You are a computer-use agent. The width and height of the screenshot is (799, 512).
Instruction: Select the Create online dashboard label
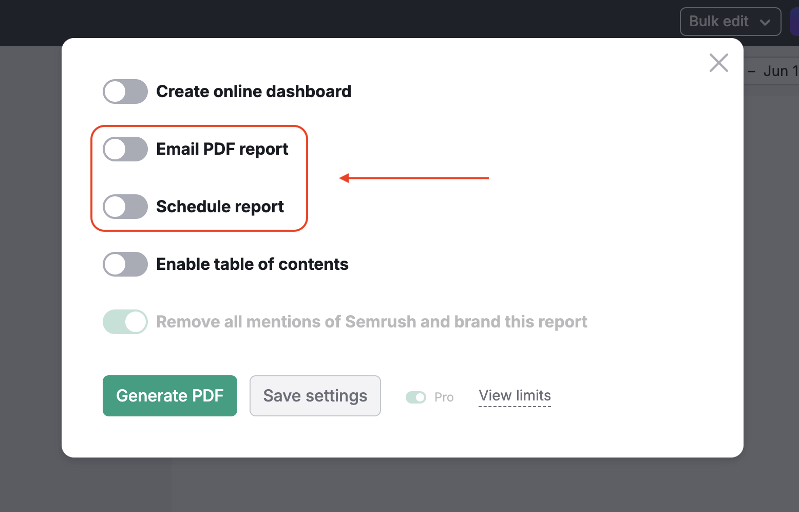pos(254,92)
